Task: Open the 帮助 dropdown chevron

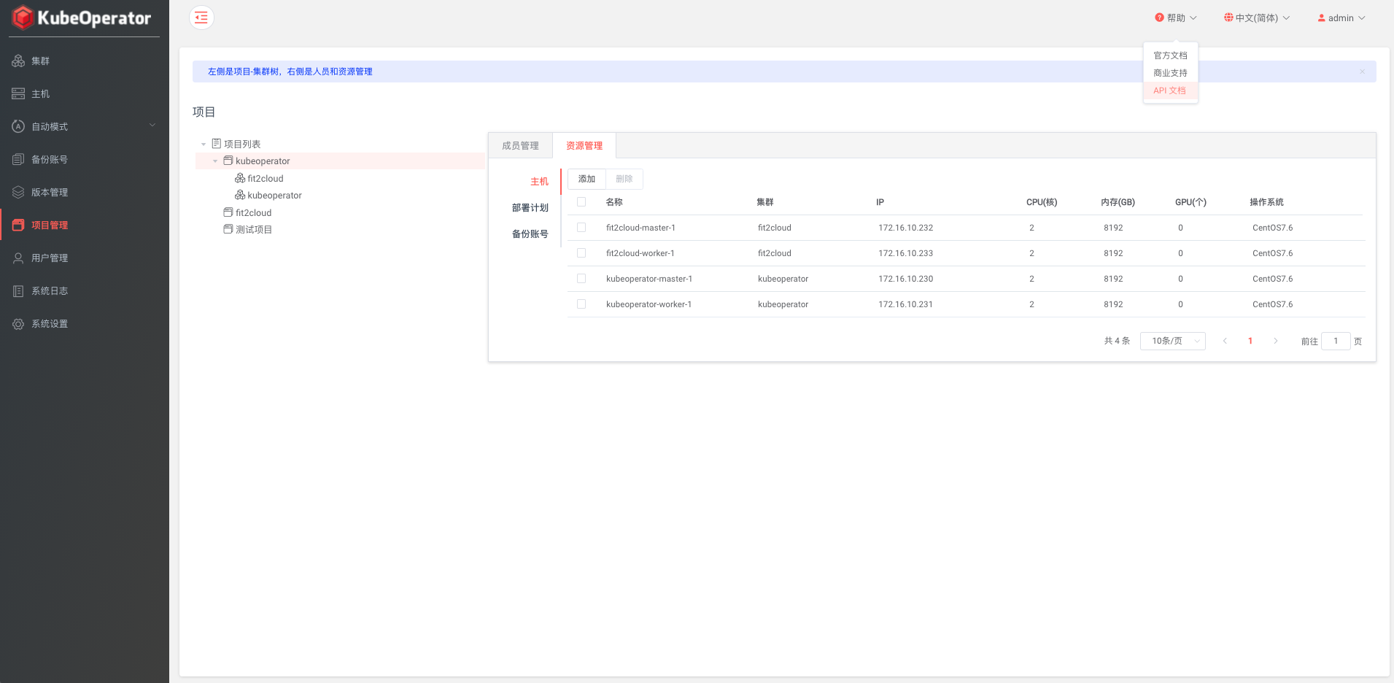Action: coord(1193,18)
